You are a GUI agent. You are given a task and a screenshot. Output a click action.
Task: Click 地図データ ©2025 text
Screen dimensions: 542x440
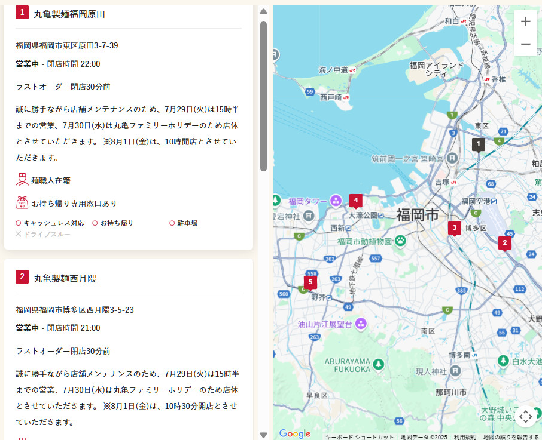coord(424,437)
